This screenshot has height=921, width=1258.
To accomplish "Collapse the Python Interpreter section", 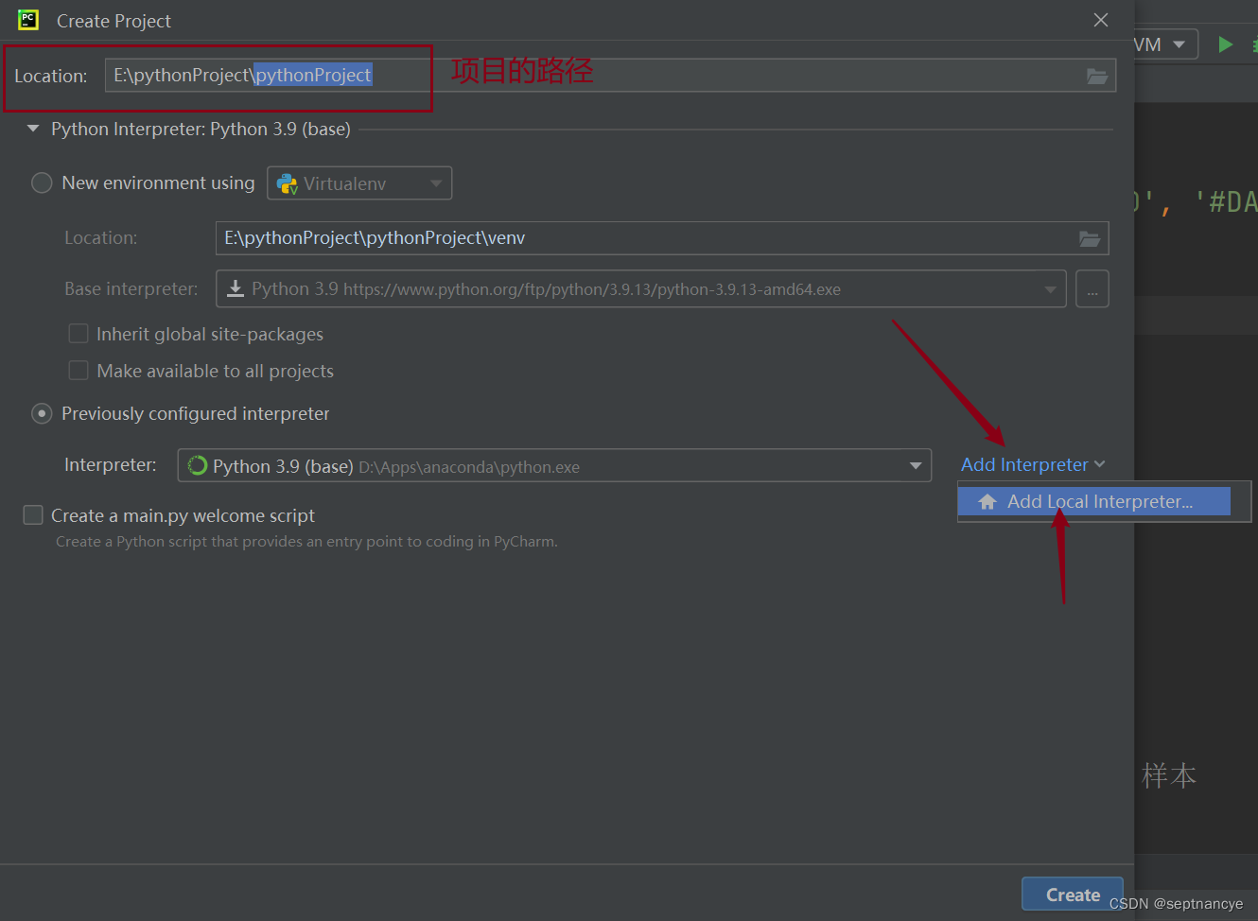I will [x=33, y=129].
